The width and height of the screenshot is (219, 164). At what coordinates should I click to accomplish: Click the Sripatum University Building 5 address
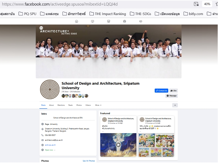pyautogui.click(x=67, y=130)
